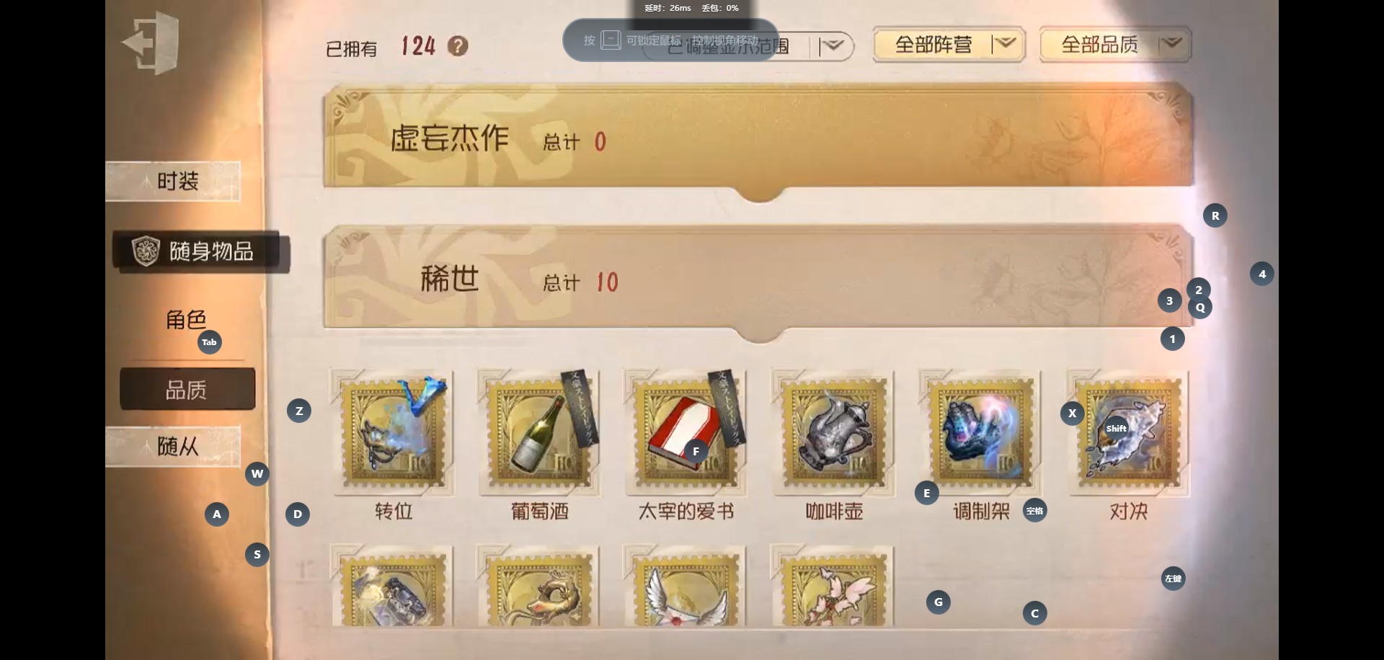Choose the cherry blossom stamp
1384x660 pixels.
[x=833, y=586]
